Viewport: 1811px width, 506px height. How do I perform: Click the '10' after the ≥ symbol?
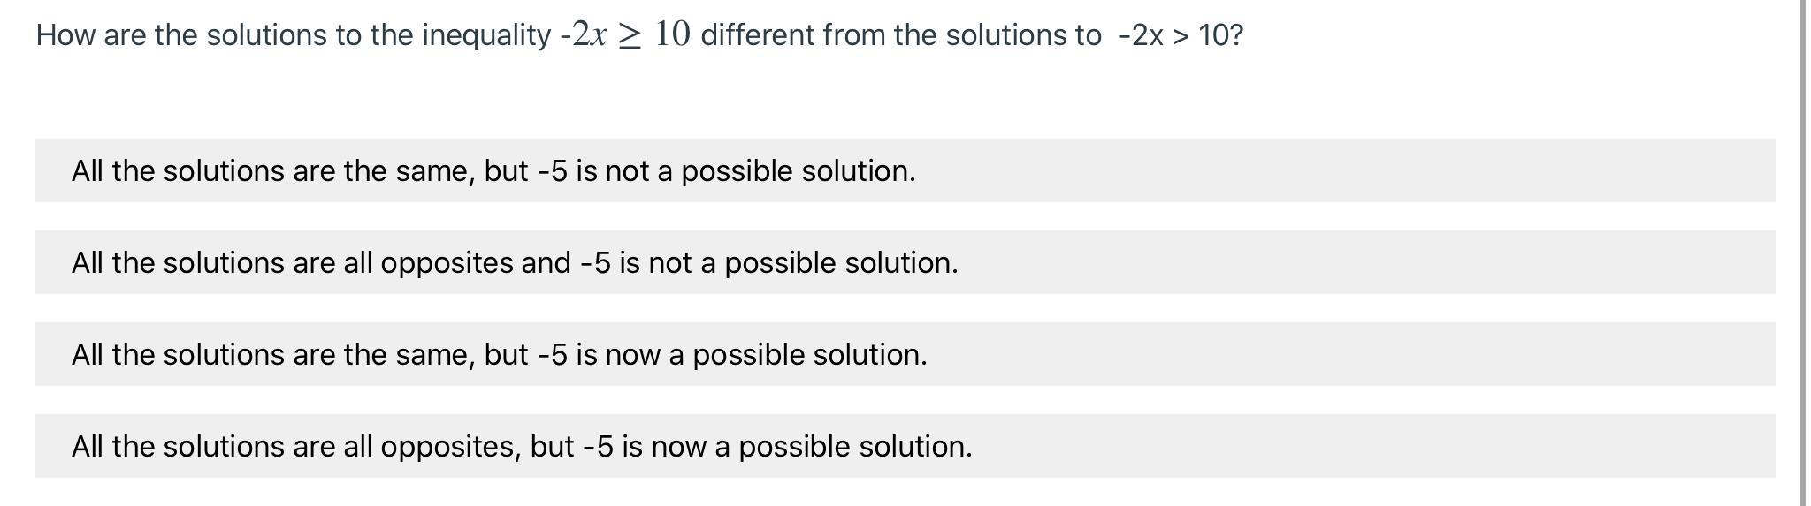click(673, 34)
